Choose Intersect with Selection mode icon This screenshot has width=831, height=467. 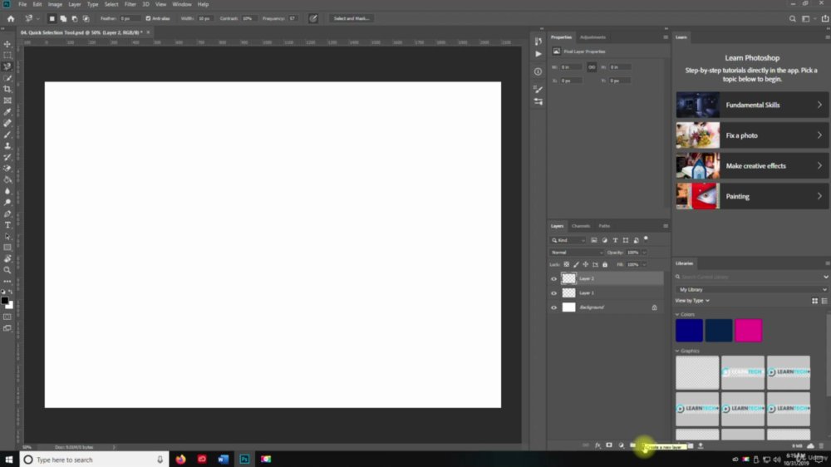(86, 18)
